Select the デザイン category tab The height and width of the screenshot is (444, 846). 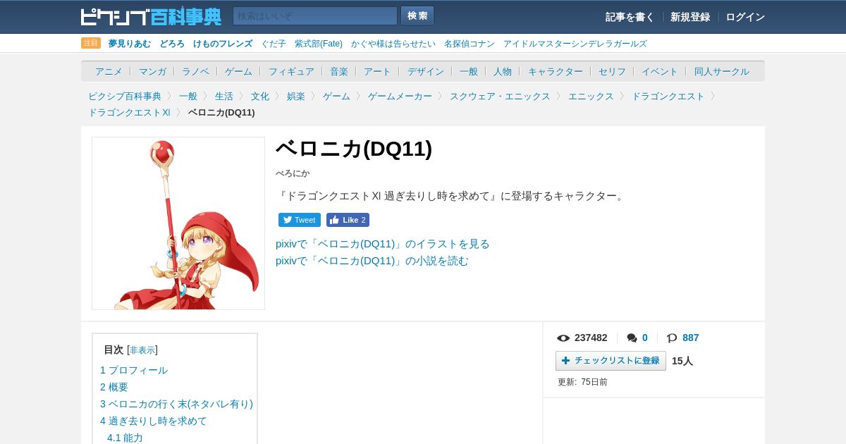click(x=426, y=71)
